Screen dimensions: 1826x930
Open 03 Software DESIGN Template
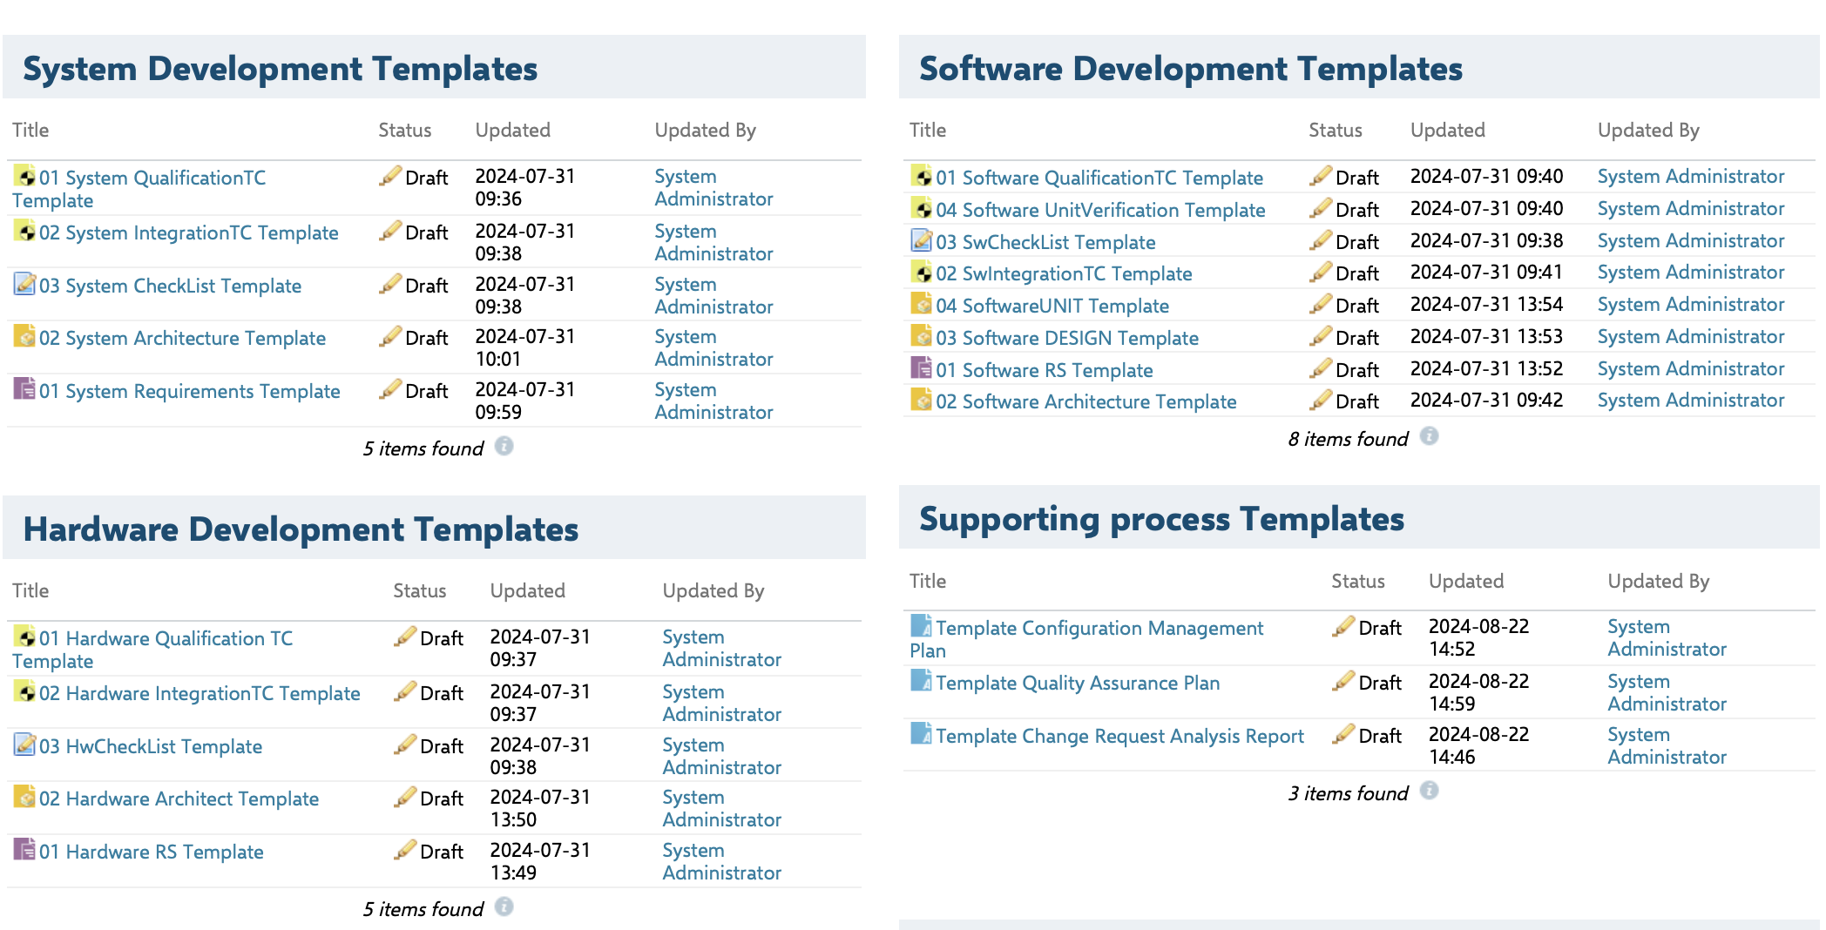(x=1067, y=338)
